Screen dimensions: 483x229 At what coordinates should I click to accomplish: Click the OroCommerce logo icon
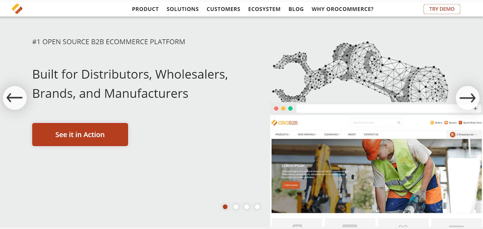click(17, 9)
